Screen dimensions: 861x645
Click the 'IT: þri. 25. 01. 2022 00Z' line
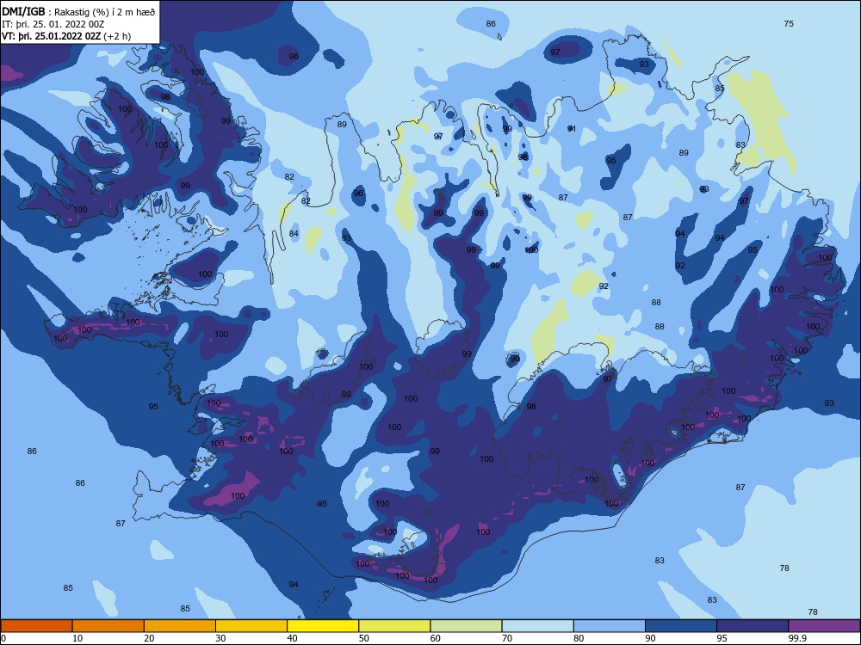coord(53,24)
